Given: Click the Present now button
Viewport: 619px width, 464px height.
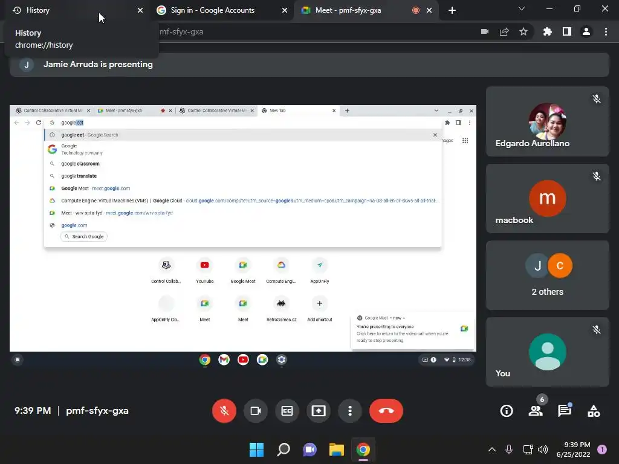Looking at the screenshot, I should 318,411.
